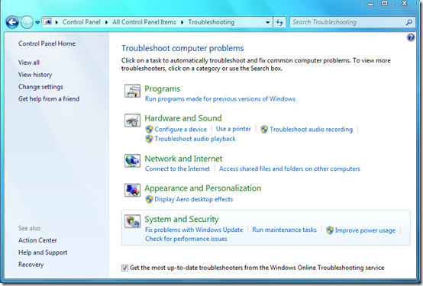This screenshot has height=286, width=423.
Task: Click shield icon beside Display Aero effects
Action: (149, 200)
